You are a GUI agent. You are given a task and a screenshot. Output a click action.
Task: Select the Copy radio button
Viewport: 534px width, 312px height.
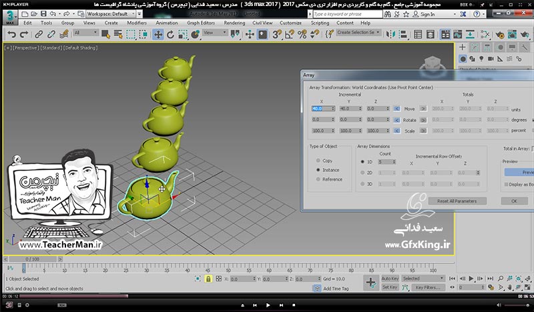318,161
